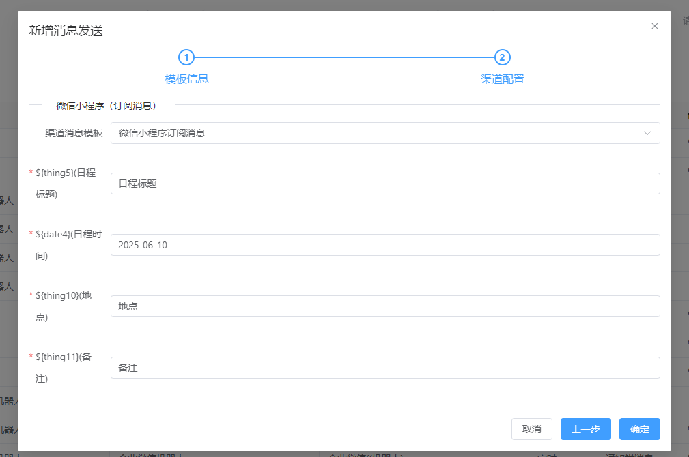
Task: Click the ${thing11}(备注) label
Action: coord(64,368)
